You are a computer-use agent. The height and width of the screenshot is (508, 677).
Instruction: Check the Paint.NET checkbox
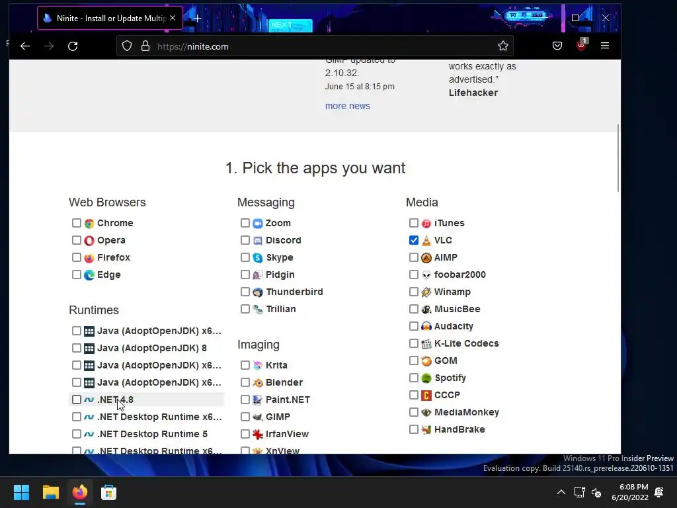[245, 400]
